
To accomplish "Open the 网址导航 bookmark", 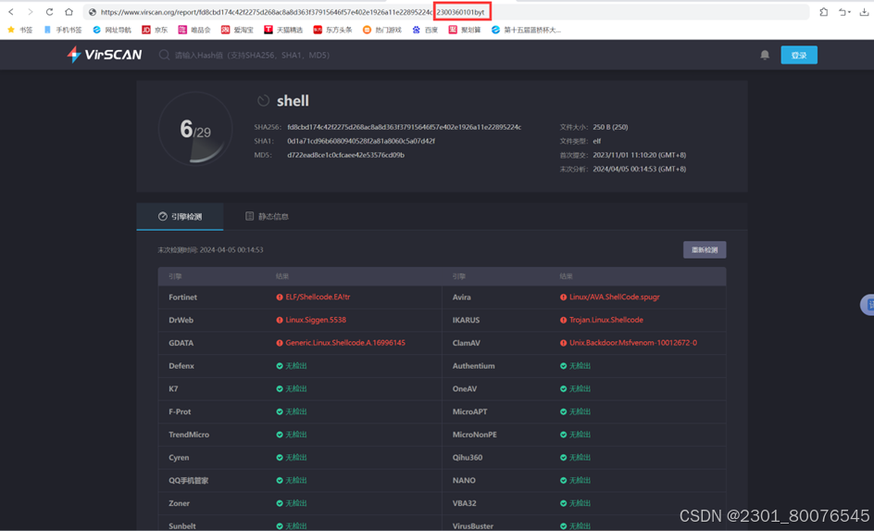I will pos(112,30).
